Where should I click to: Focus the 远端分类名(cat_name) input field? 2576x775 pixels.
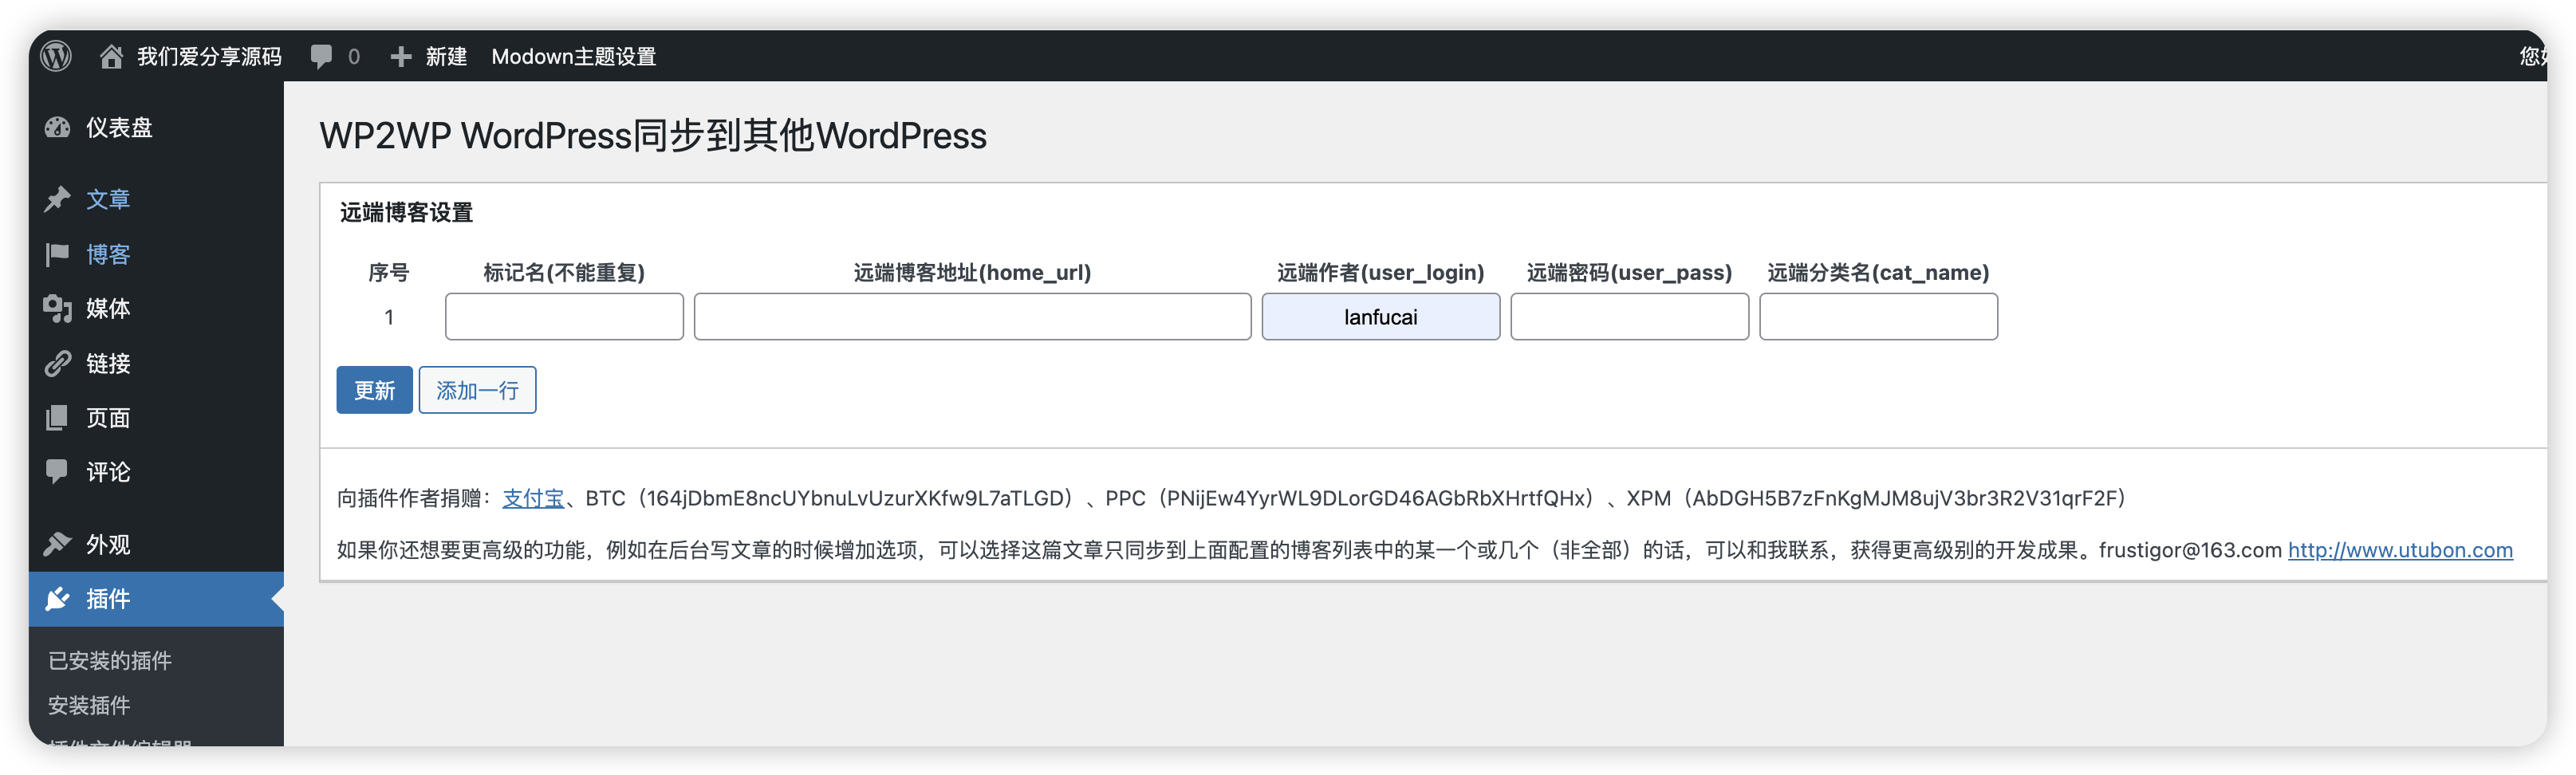click(1878, 317)
